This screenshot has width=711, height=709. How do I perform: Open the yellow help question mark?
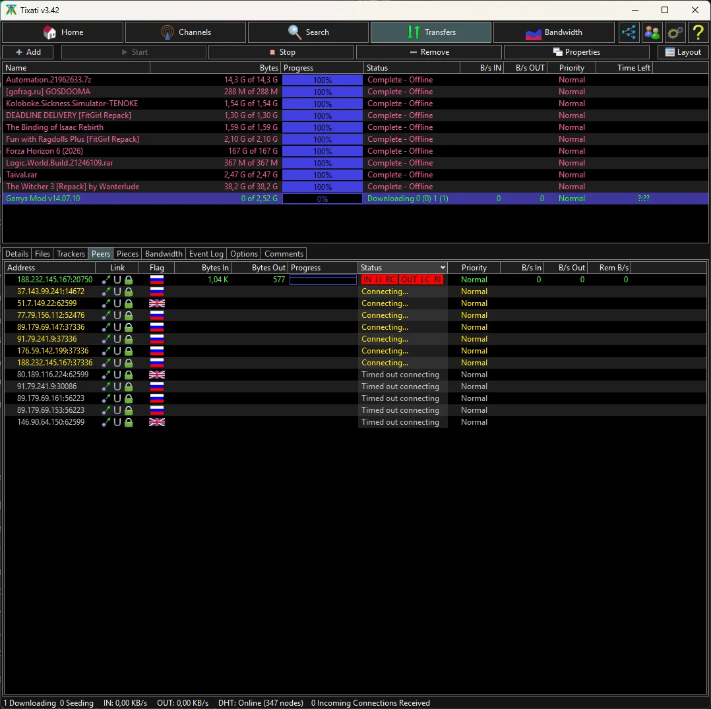698,32
